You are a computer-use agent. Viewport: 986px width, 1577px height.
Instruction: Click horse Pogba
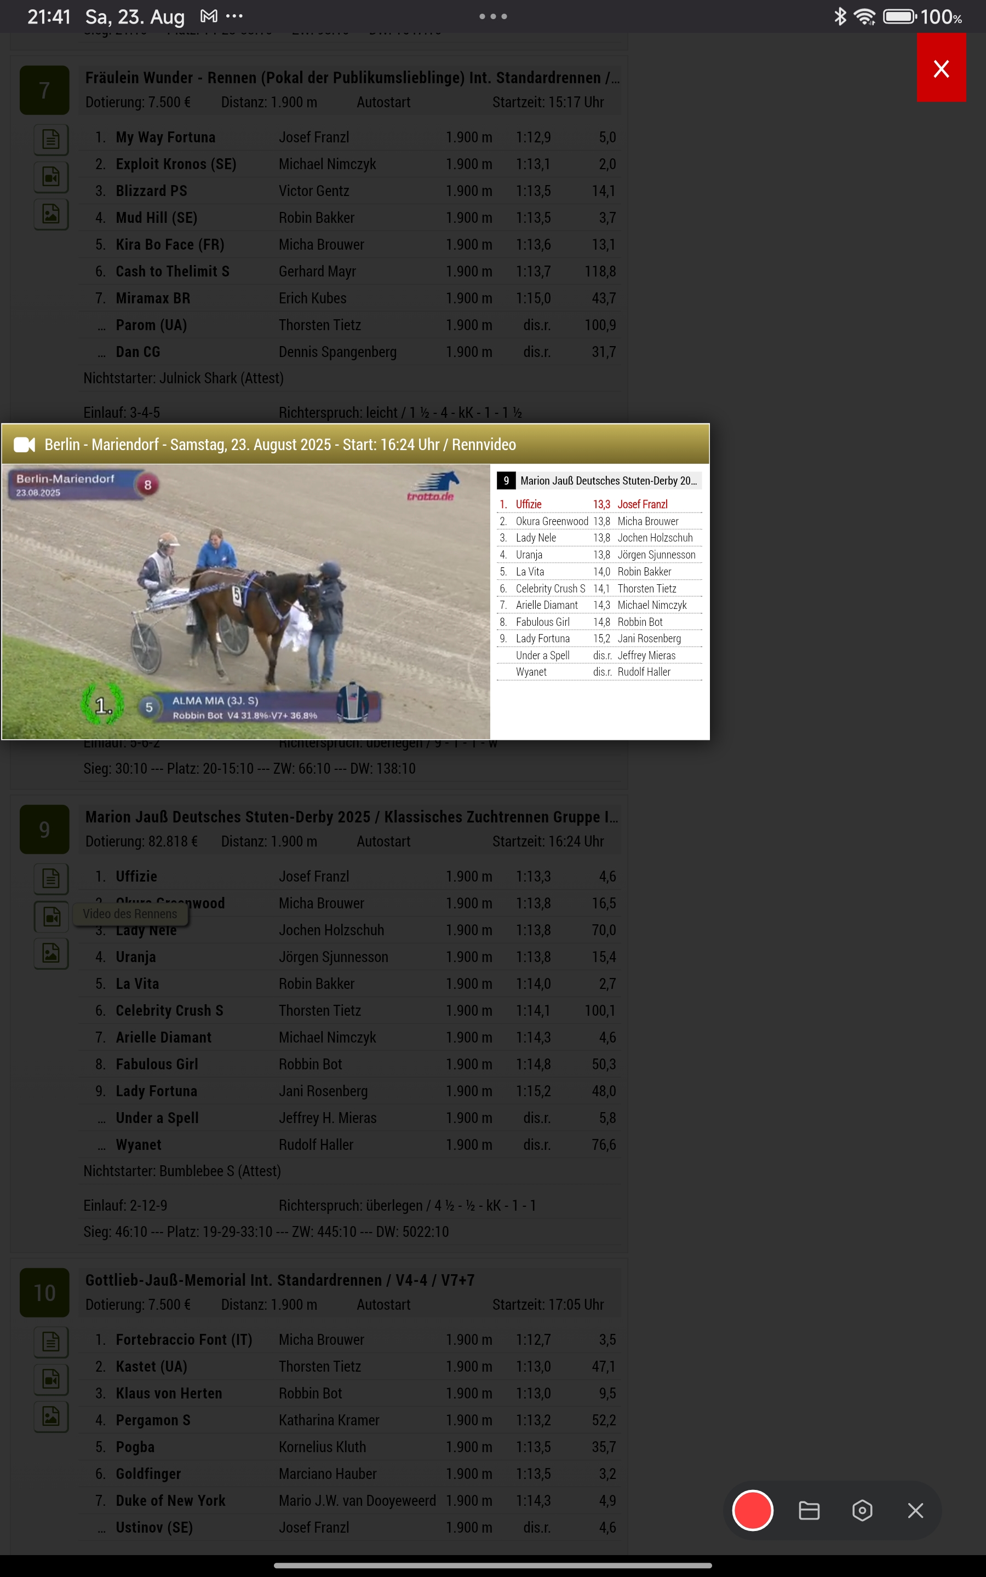(x=135, y=1446)
